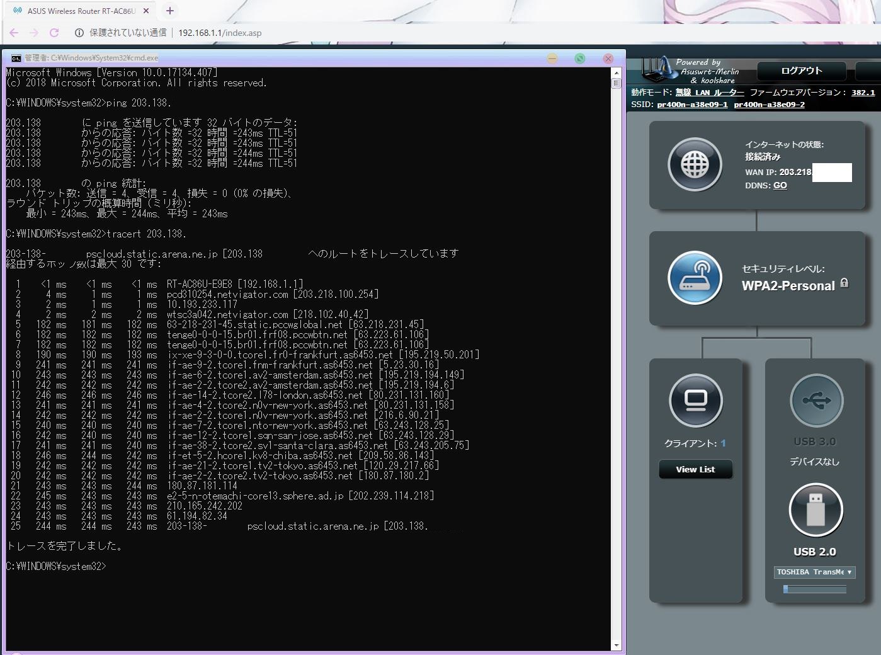
Task: Click the cmd window title bar icon
Action: tap(16, 58)
